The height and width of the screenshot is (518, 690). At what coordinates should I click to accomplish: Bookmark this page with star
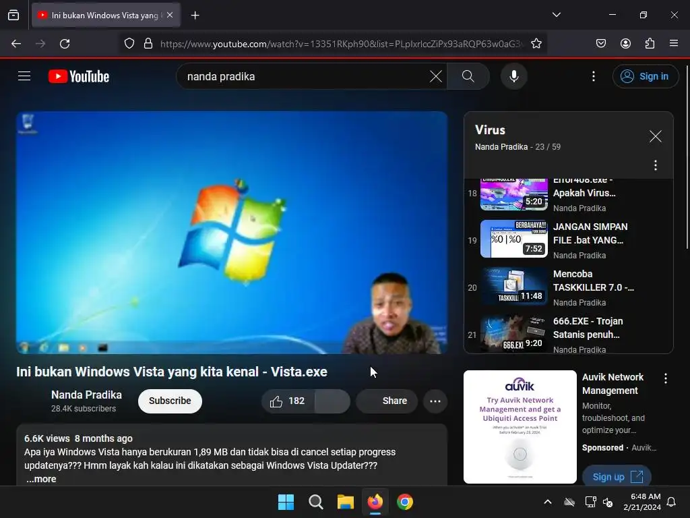[x=536, y=44]
